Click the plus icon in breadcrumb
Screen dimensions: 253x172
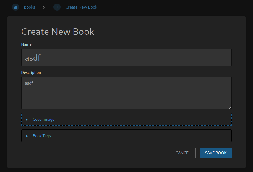[x=57, y=7]
